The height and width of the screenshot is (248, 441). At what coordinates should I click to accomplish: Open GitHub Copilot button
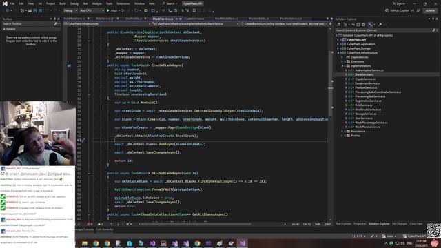coord(397,11)
